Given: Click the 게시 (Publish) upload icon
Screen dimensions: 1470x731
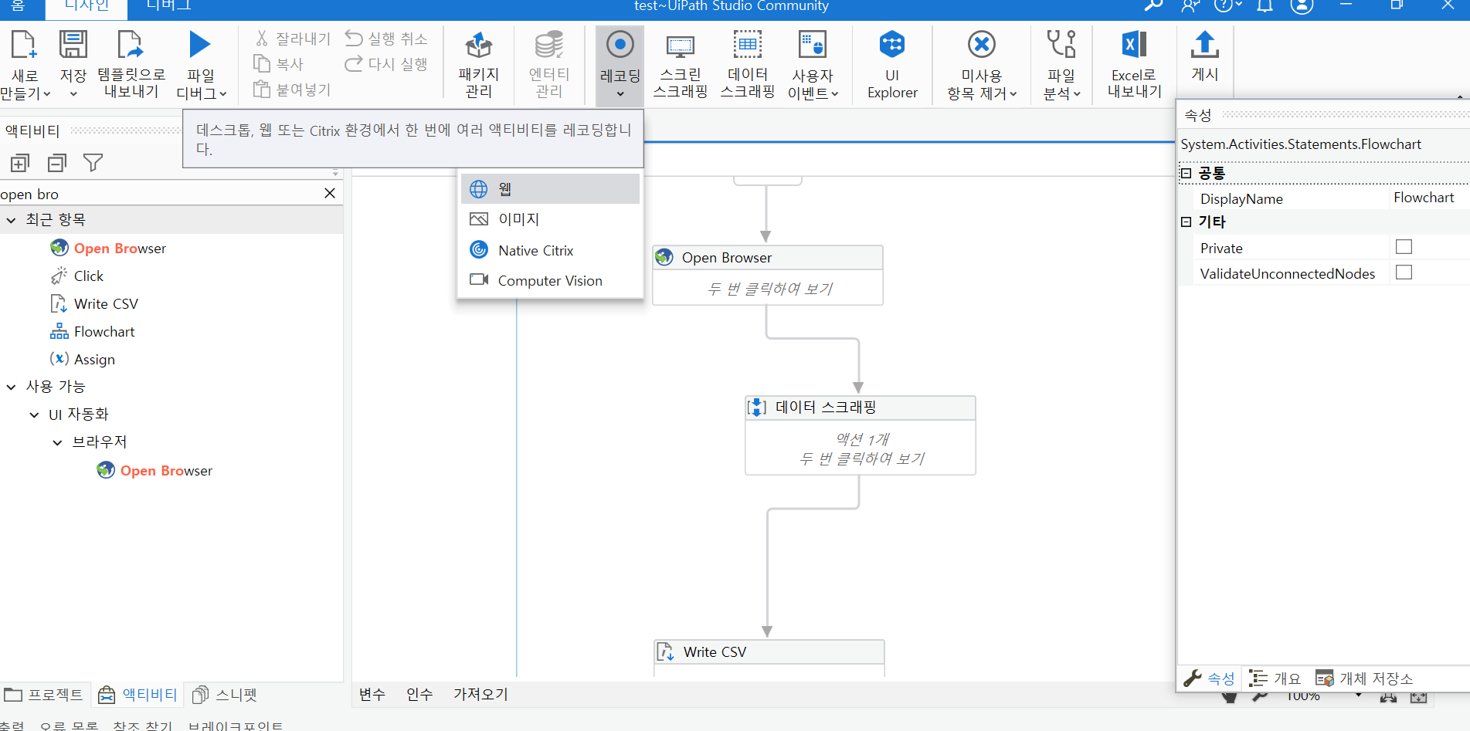Looking at the screenshot, I should click(x=1204, y=45).
